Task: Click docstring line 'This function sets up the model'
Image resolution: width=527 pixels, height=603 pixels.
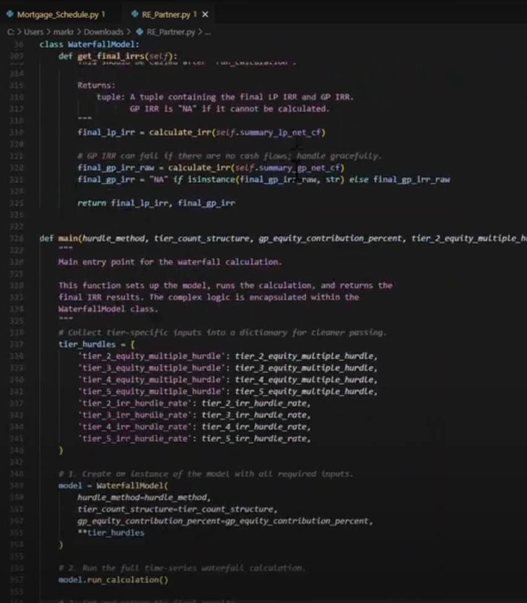Action: click(x=225, y=285)
